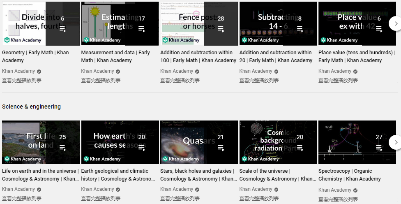Click Khan Academy logo on Divide into halves thumbnail

click(23, 40)
